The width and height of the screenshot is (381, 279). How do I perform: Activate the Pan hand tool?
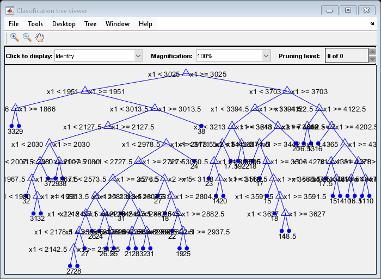click(40, 38)
